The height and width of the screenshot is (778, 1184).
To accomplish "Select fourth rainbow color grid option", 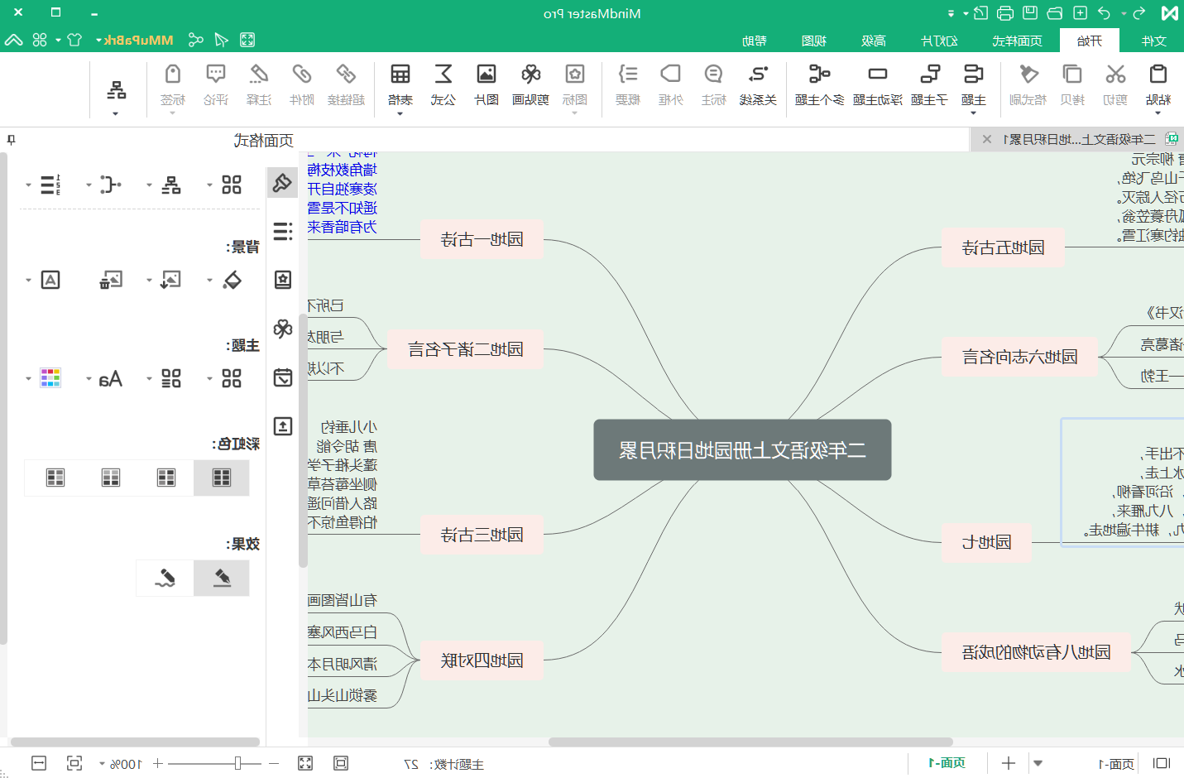I will click(x=55, y=478).
